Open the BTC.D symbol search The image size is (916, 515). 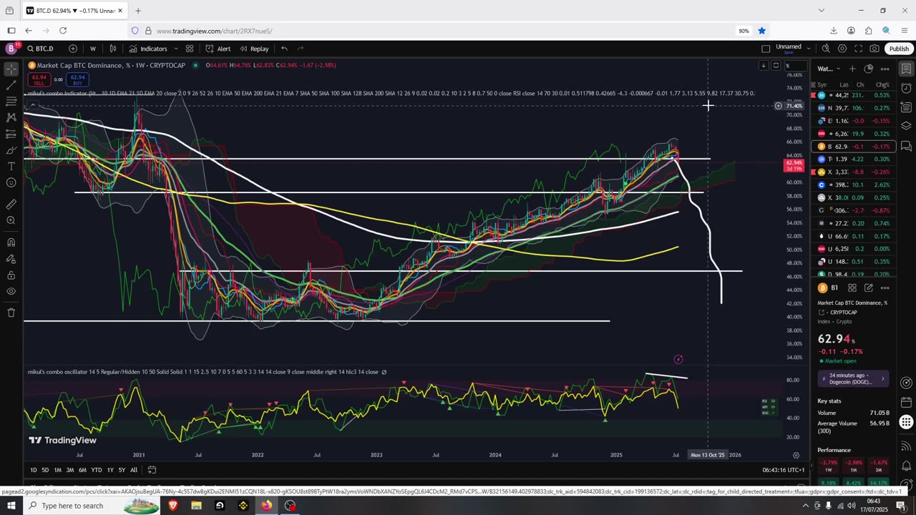tap(41, 49)
